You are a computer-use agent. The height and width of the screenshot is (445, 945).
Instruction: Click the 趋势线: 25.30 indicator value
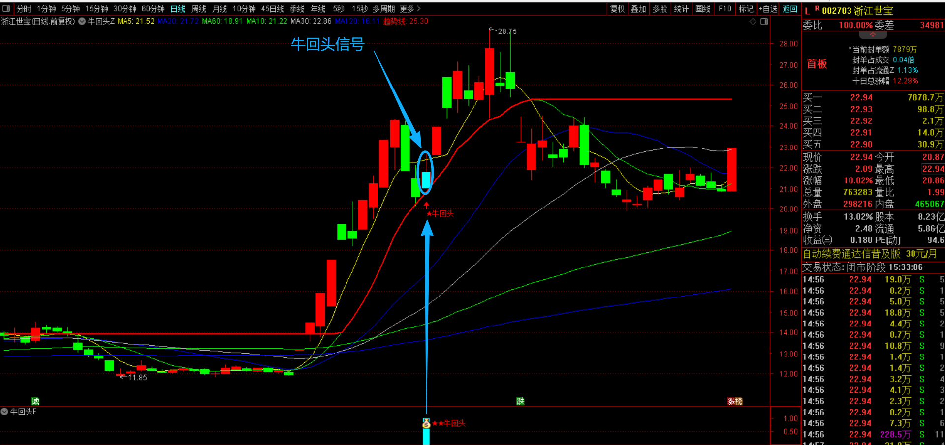[x=406, y=21]
